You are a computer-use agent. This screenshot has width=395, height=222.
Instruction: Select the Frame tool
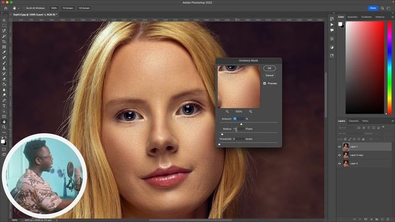4,47
